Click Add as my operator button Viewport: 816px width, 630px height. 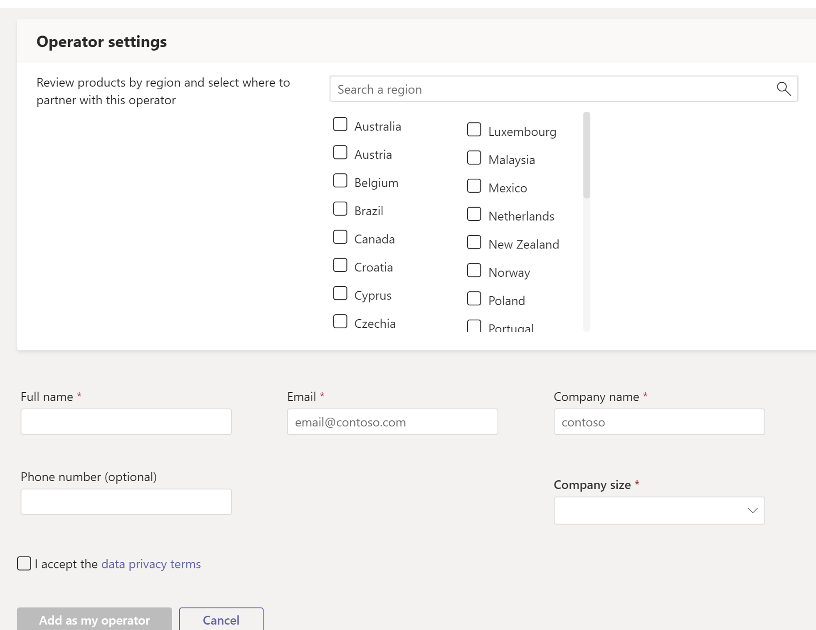click(94, 620)
